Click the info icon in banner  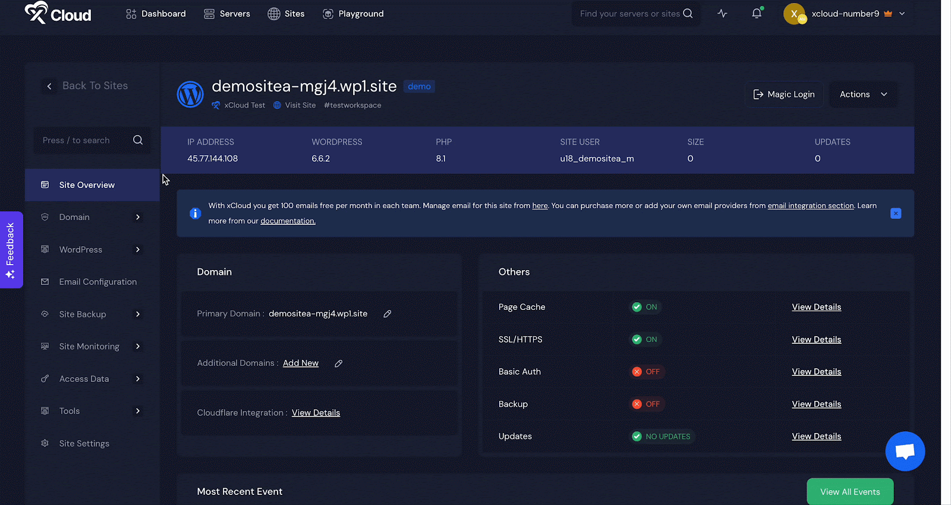(195, 214)
